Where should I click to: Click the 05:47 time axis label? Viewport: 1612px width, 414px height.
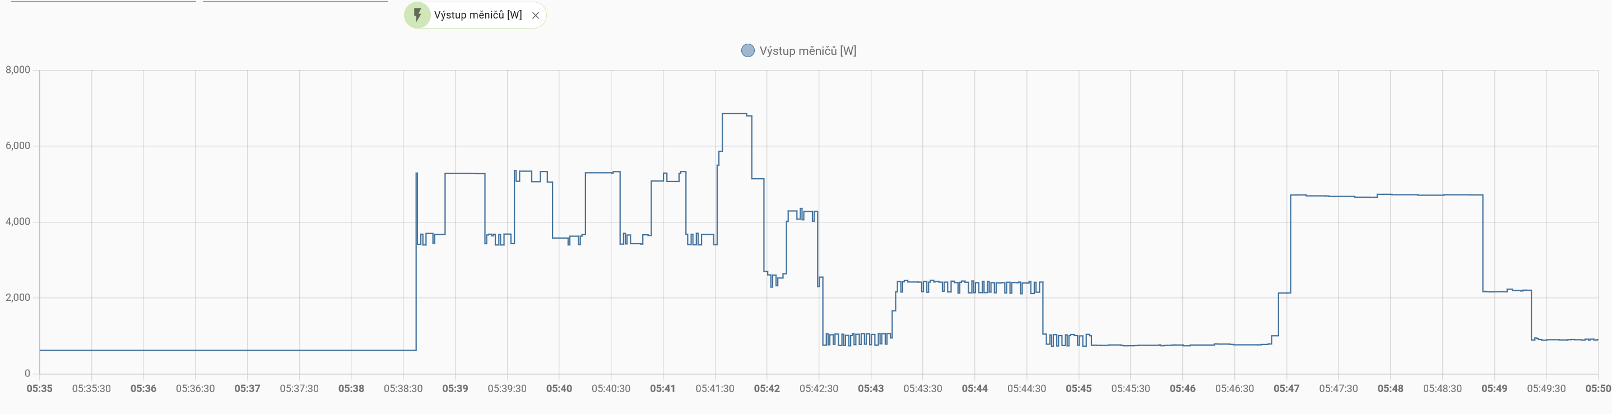[1286, 388]
